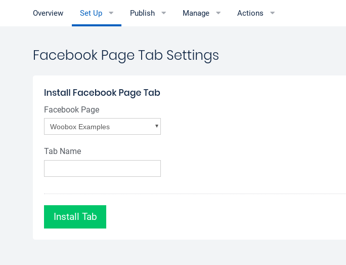Click the Tab Name field label
Screen dimensions: 346x265
(62, 151)
